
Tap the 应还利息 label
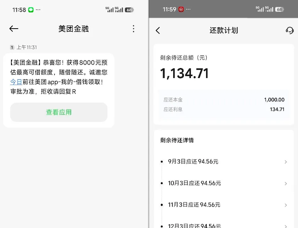(173, 109)
